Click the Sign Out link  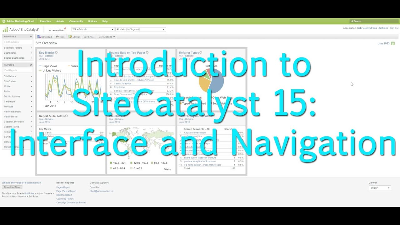394,28
